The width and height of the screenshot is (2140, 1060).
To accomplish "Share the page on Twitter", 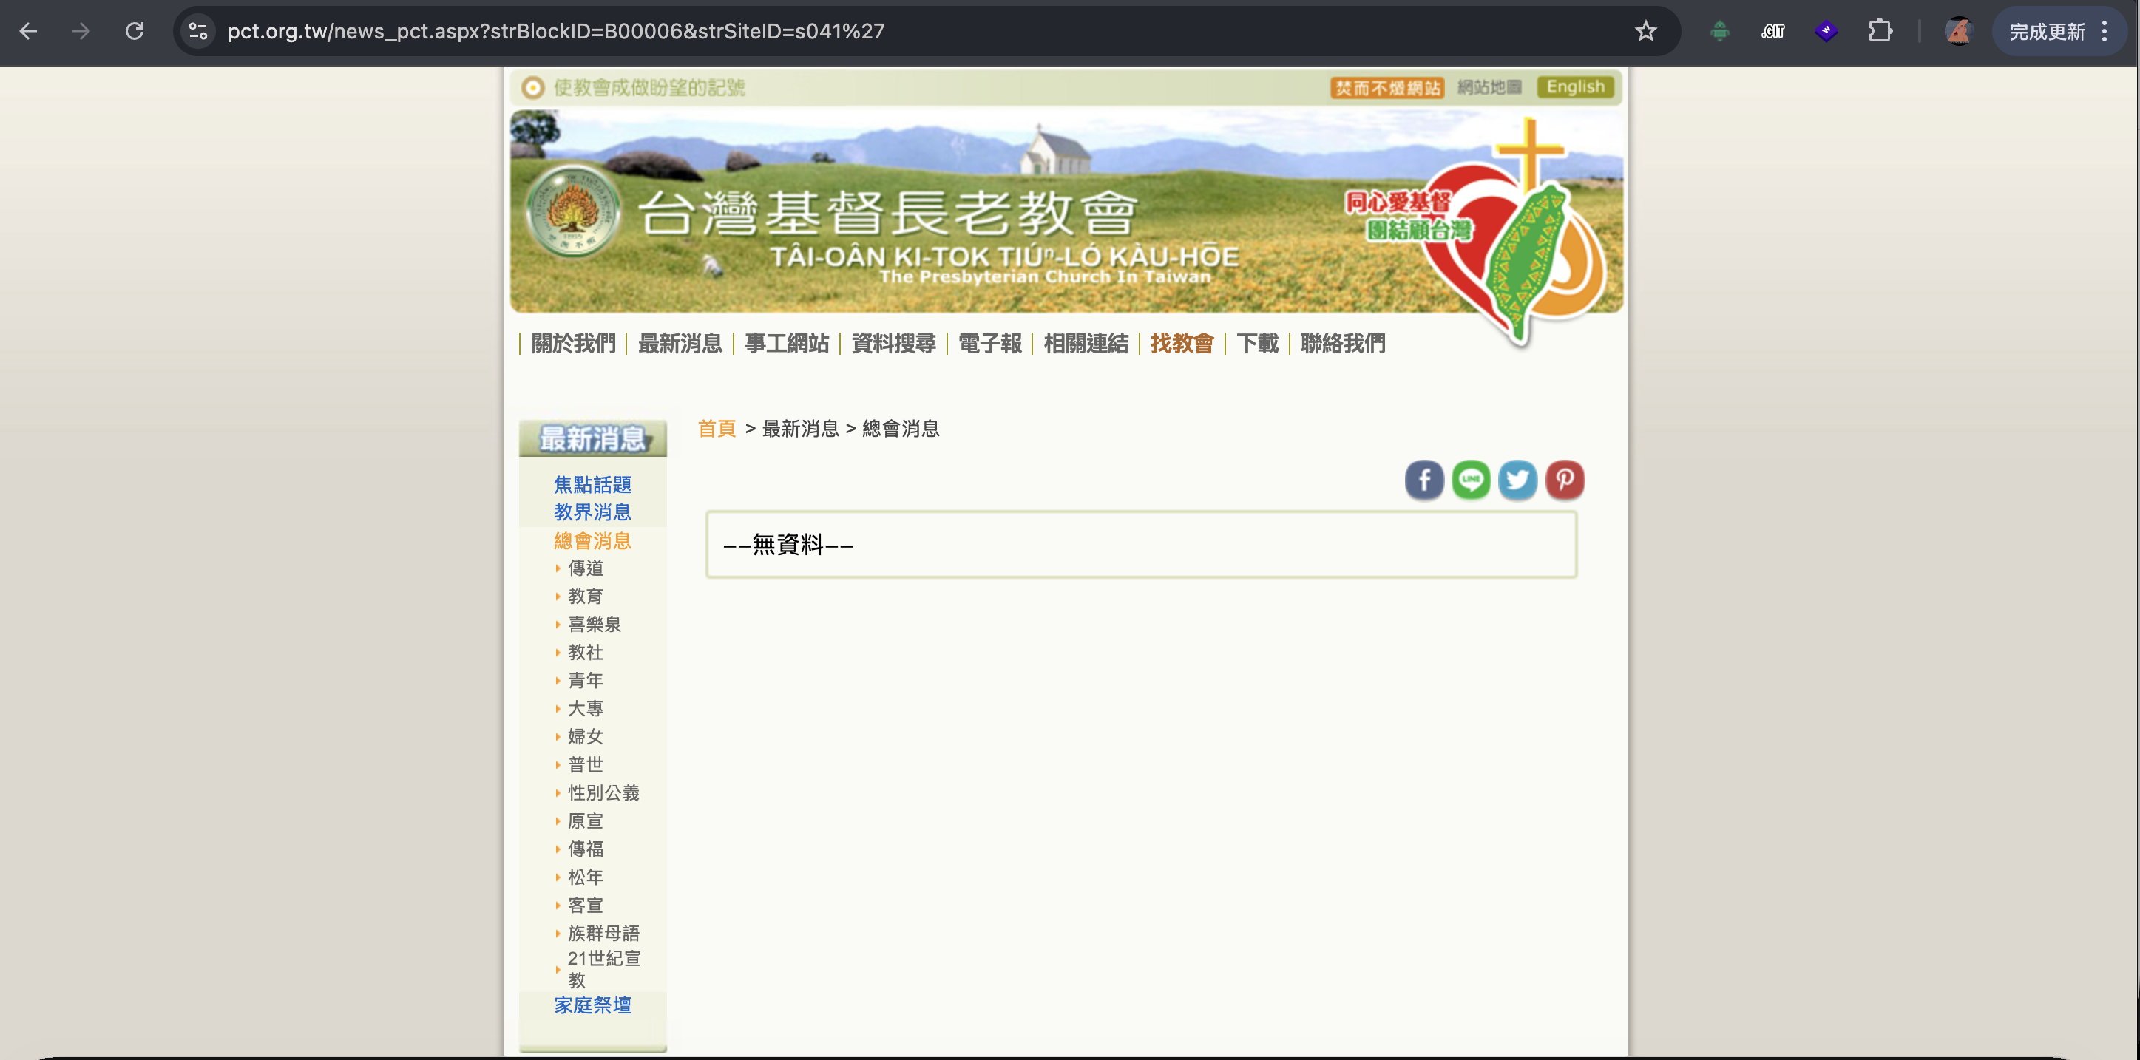I will click(1517, 480).
